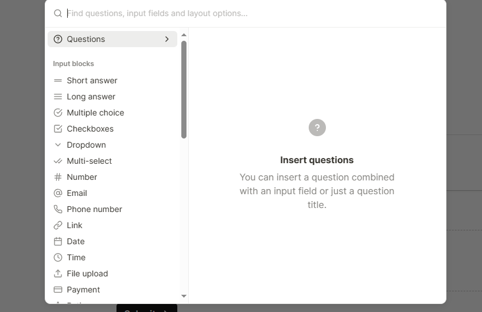Select the Email at-sign icon
This screenshot has width=482, height=312.
click(x=57, y=193)
